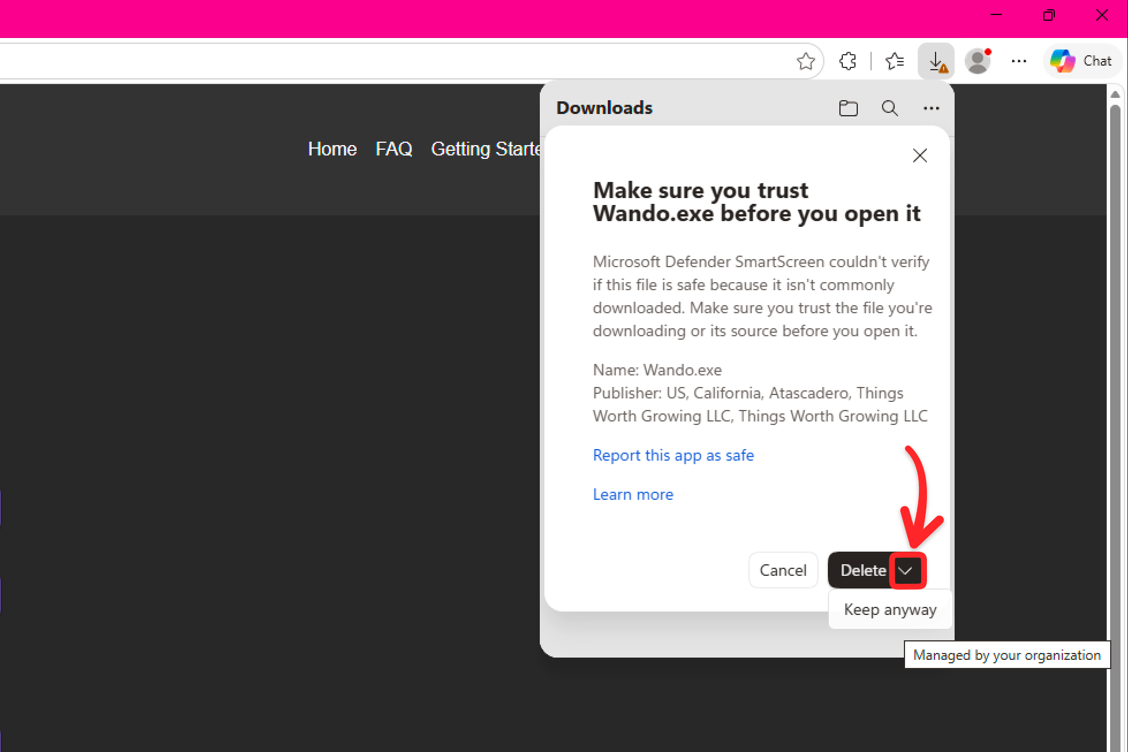The width and height of the screenshot is (1128, 752).
Task: Open the Favorites list icon
Action: pyautogui.click(x=894, y=60)
